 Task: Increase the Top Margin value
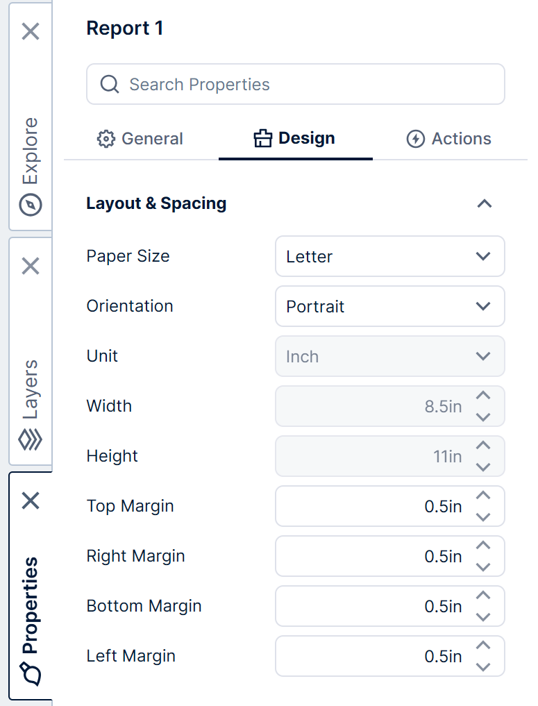[x=484, y=496]
